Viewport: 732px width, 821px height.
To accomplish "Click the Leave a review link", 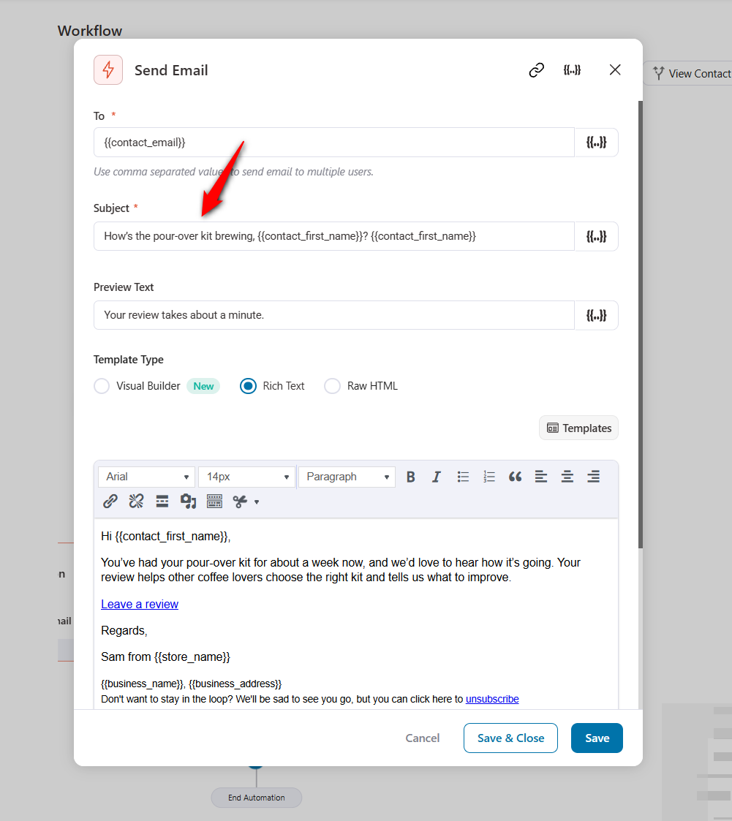I will pyautogui.click(x=140, y=604).
